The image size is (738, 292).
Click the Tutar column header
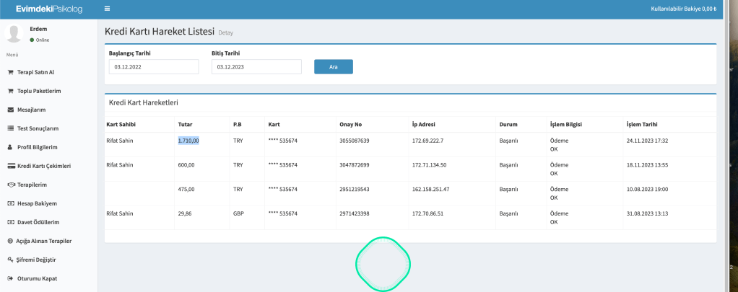(185, 125)
